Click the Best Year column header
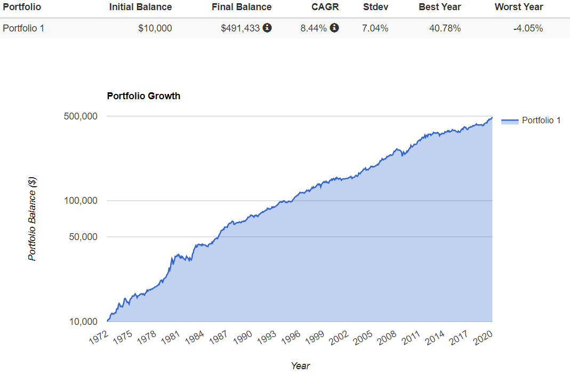570x374 pixels. 440,7
